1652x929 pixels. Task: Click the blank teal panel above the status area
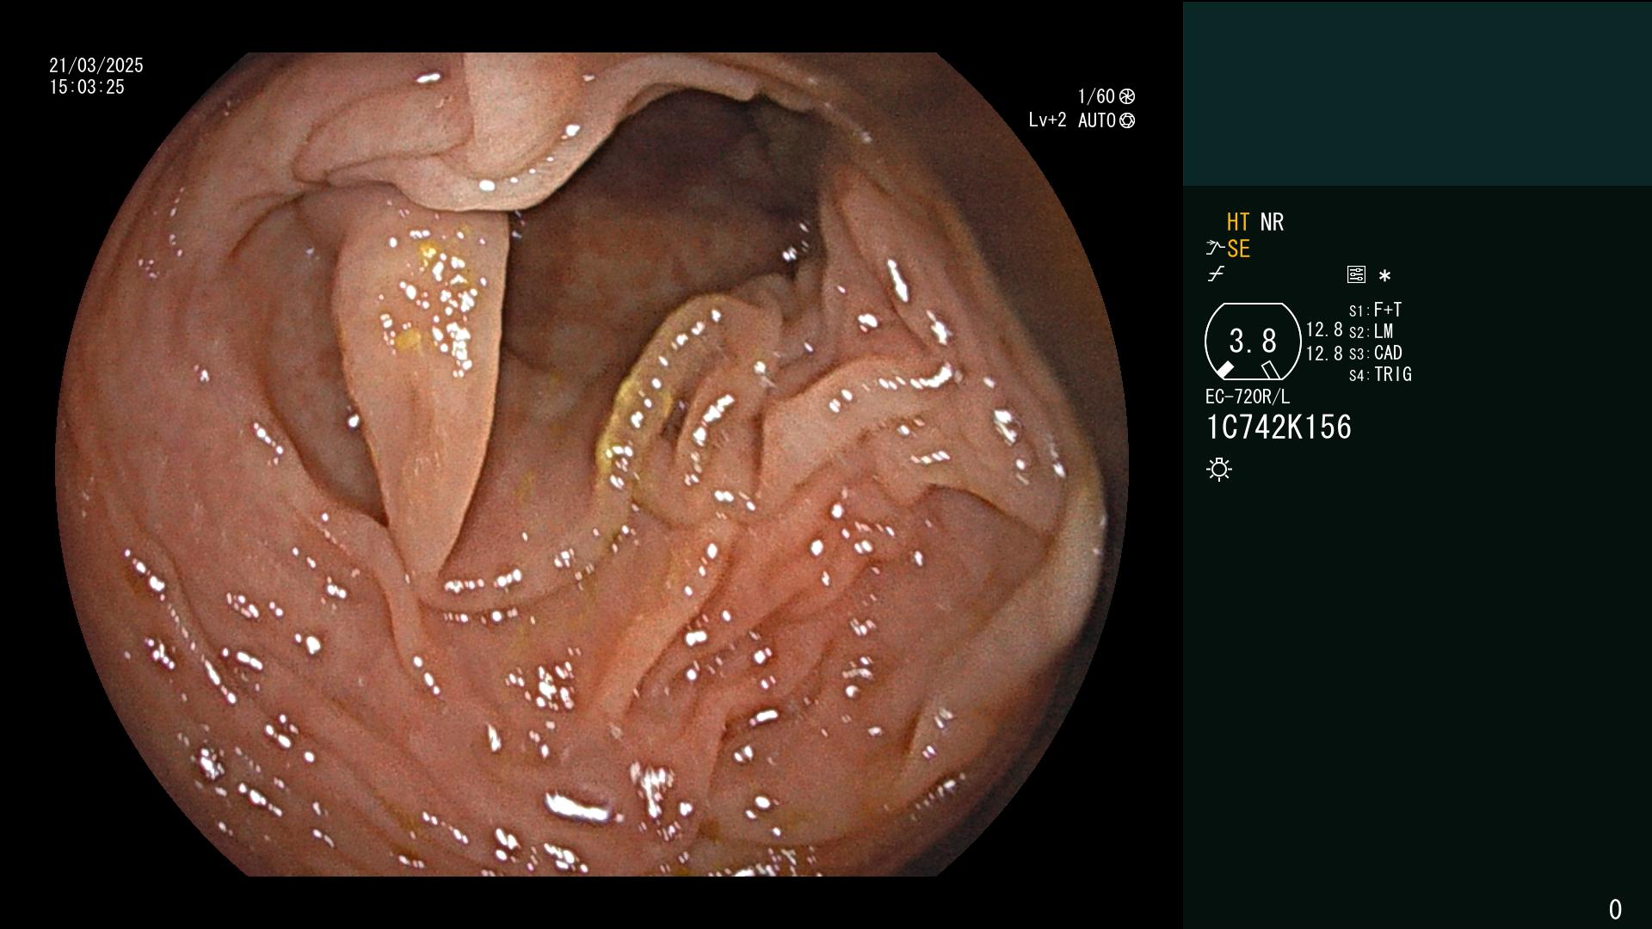[x=1417, y=94]
